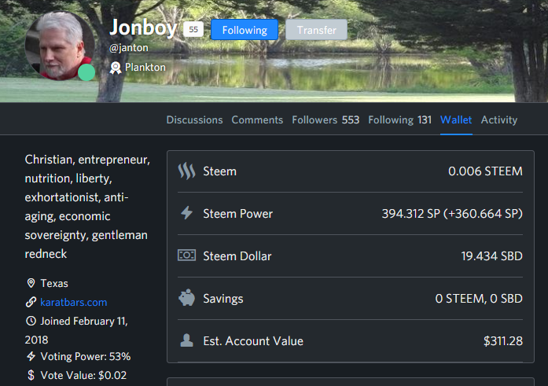
Task: Click the 19.434 SBD balance
Action: click(491, 256)
